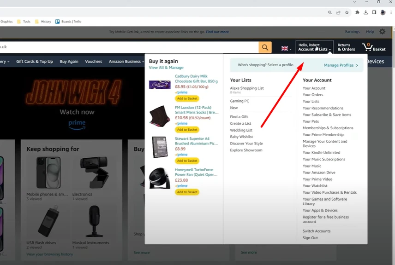
Task: Open Your Recommendations
Action: (323, 108)
